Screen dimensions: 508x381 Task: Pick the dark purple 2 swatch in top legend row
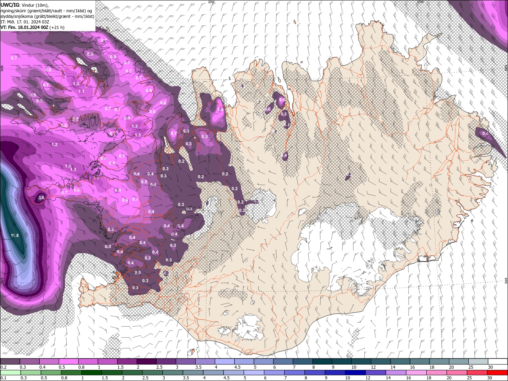tap(146, 362)
